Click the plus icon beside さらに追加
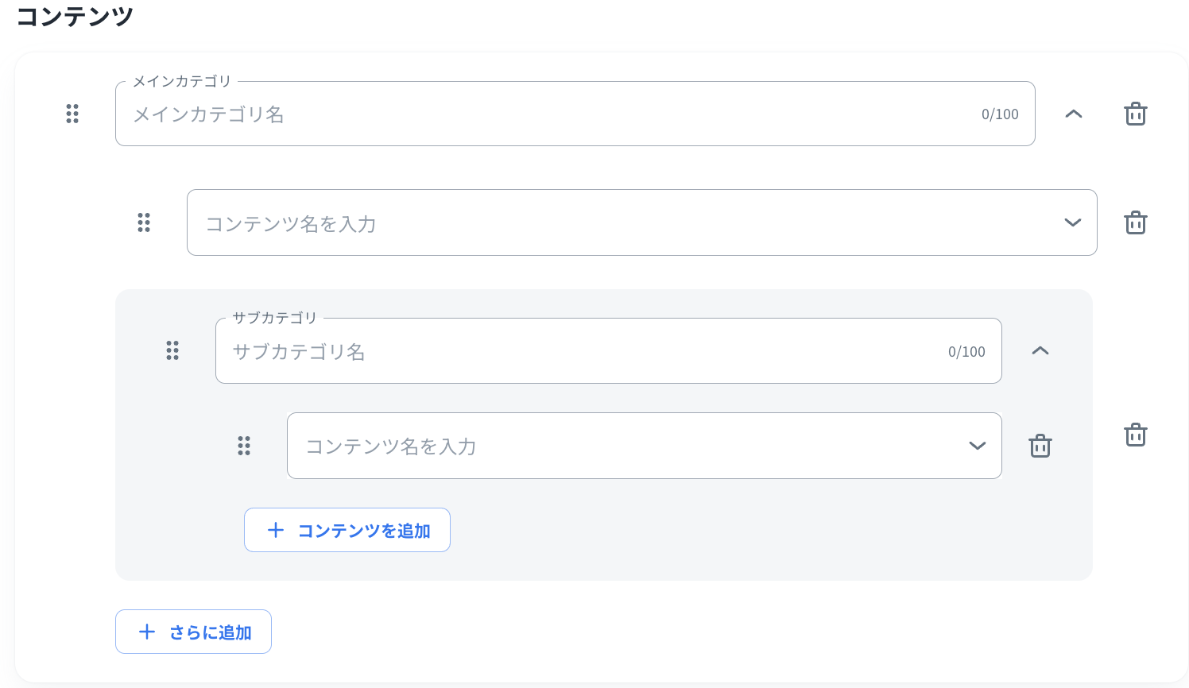 pos(147,632)
